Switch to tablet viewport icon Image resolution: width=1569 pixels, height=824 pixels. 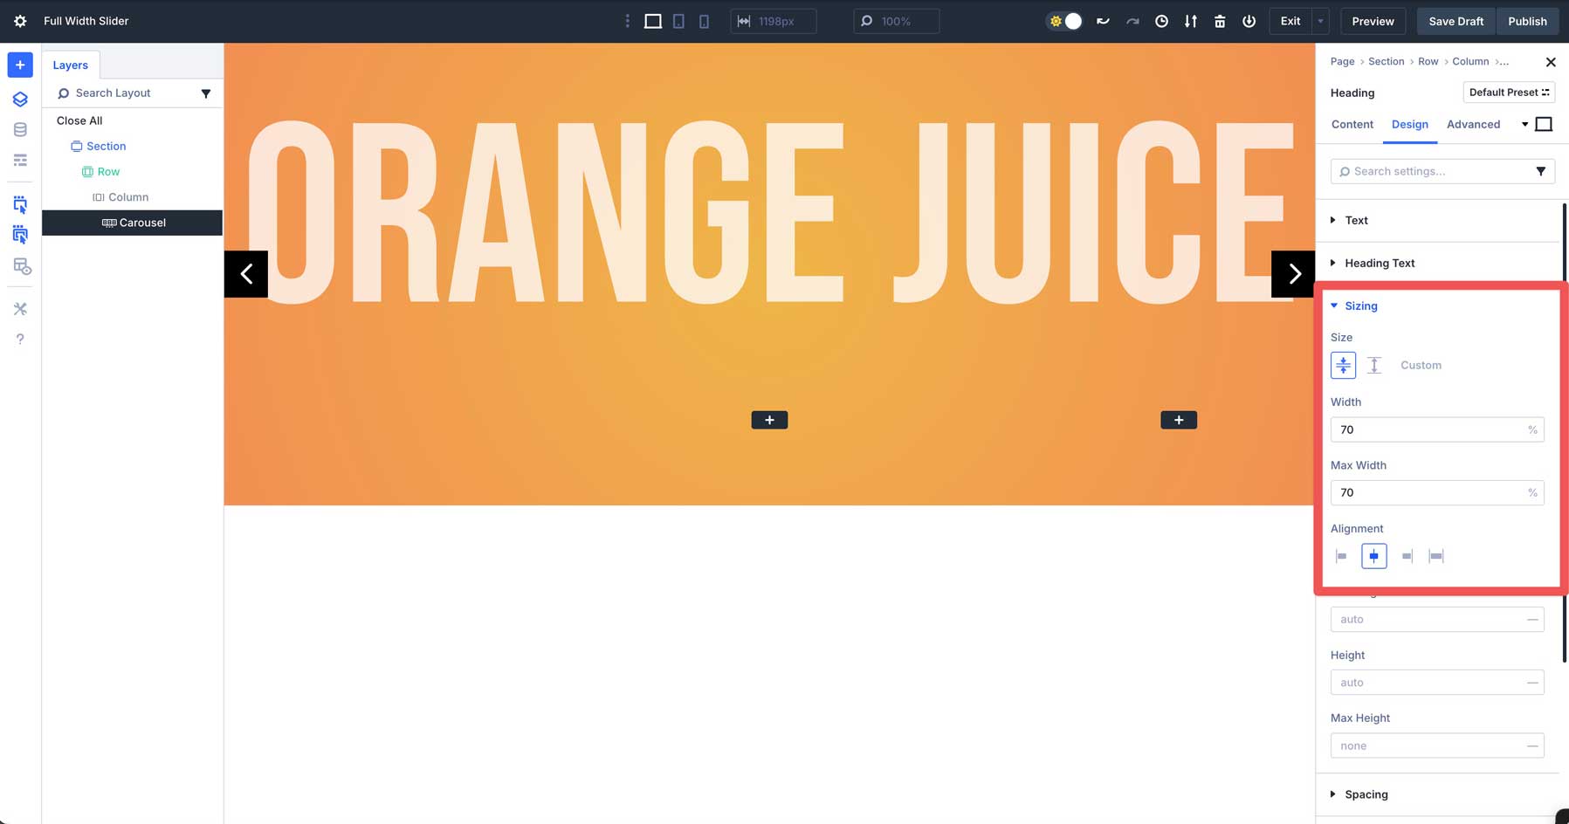tap(678, 21)
